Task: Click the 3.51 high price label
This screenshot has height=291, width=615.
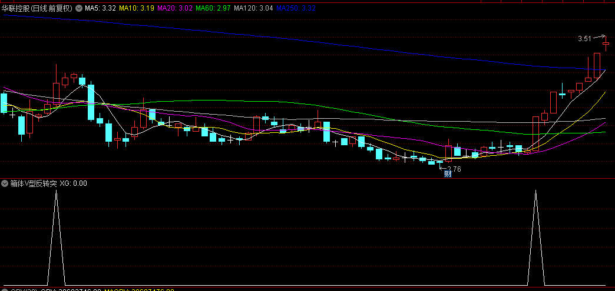Action: (584, 38)
